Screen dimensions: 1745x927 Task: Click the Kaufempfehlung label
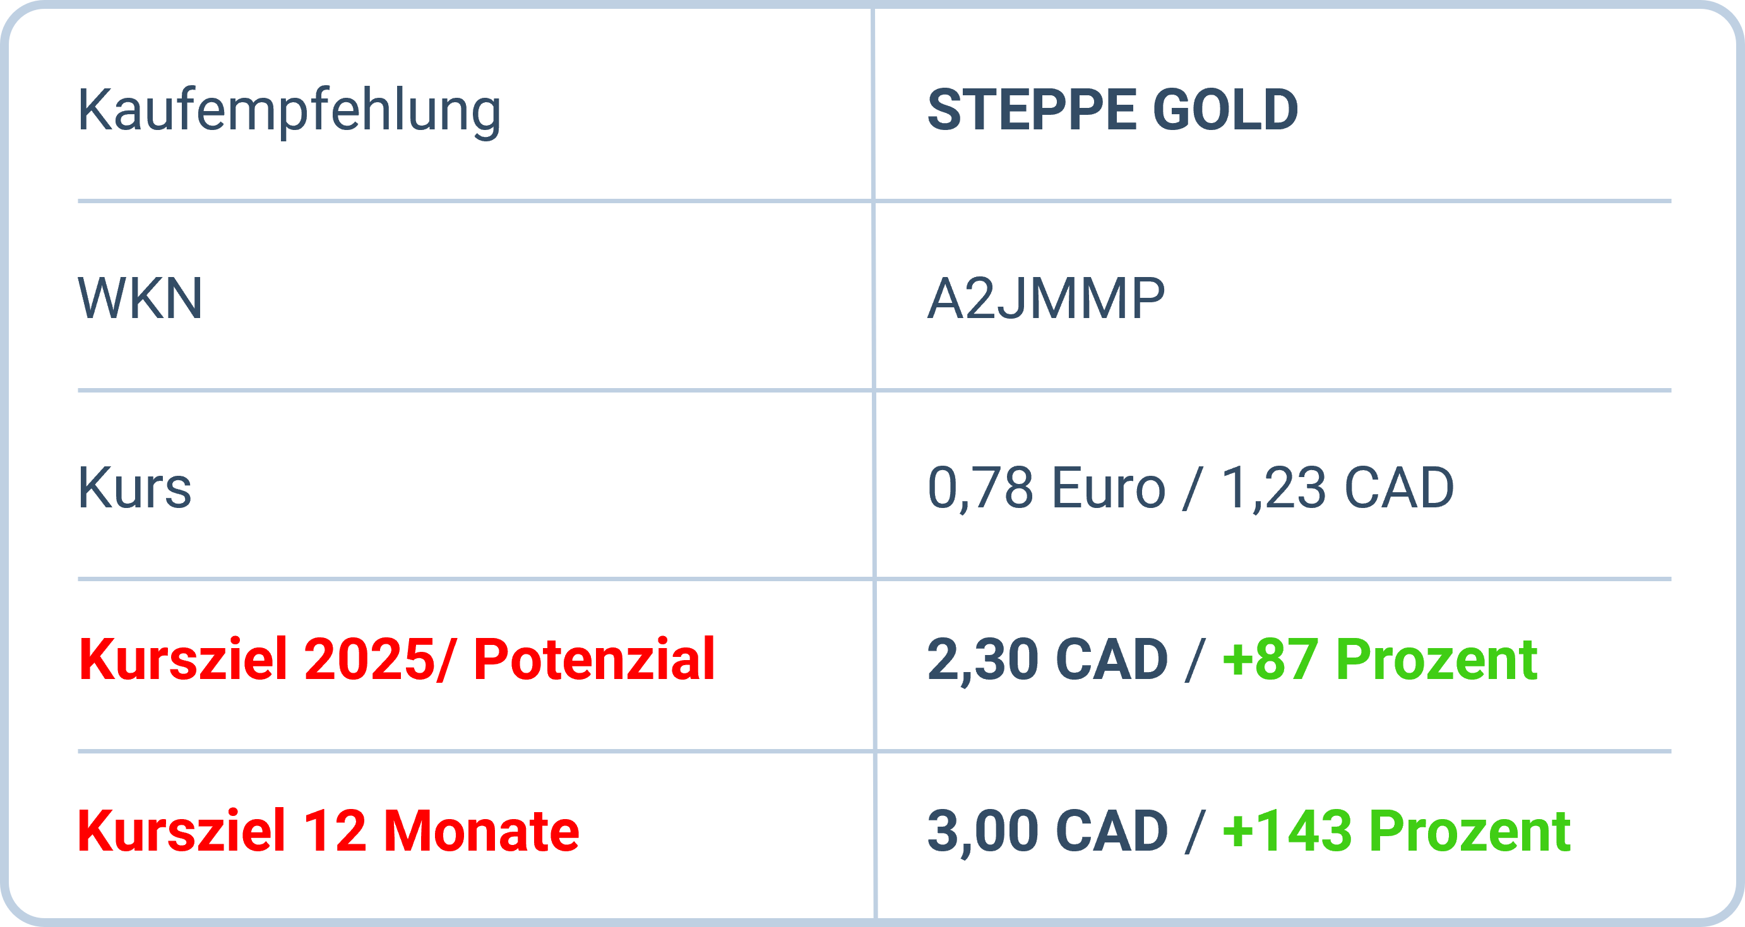coord(289,111)
